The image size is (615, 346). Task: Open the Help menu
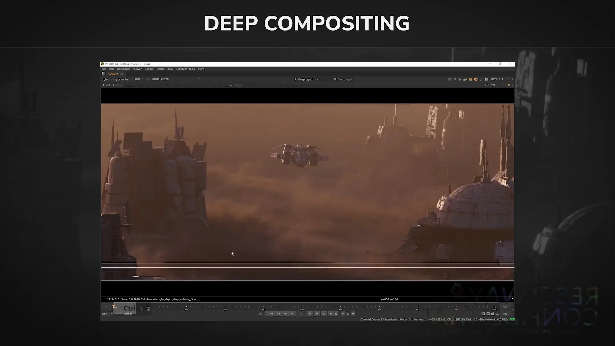pos(170,69)
